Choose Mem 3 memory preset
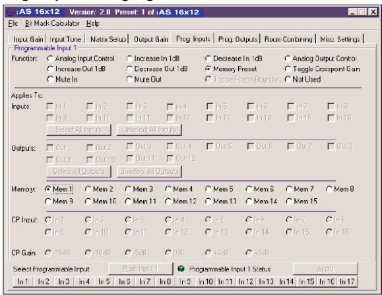Viewport: 382px width, 295px height. [x=139, y=189]
